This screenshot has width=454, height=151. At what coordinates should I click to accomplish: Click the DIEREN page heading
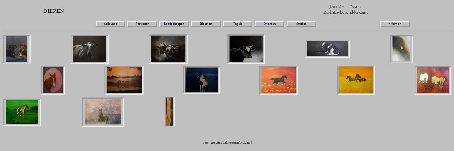coord(54,11)
